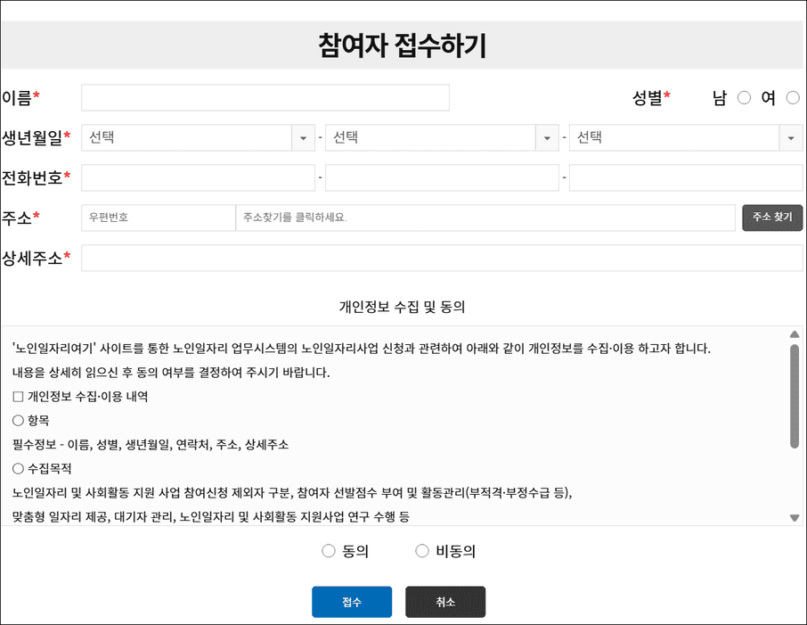The width and height of the screenshot is (807, 625).
Task: Click the 상세주소 detailed address field
Action: click(443, 259)
